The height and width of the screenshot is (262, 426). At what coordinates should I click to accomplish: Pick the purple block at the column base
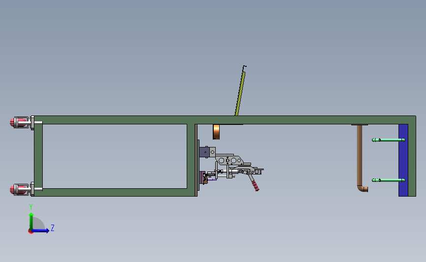(202, 177)
